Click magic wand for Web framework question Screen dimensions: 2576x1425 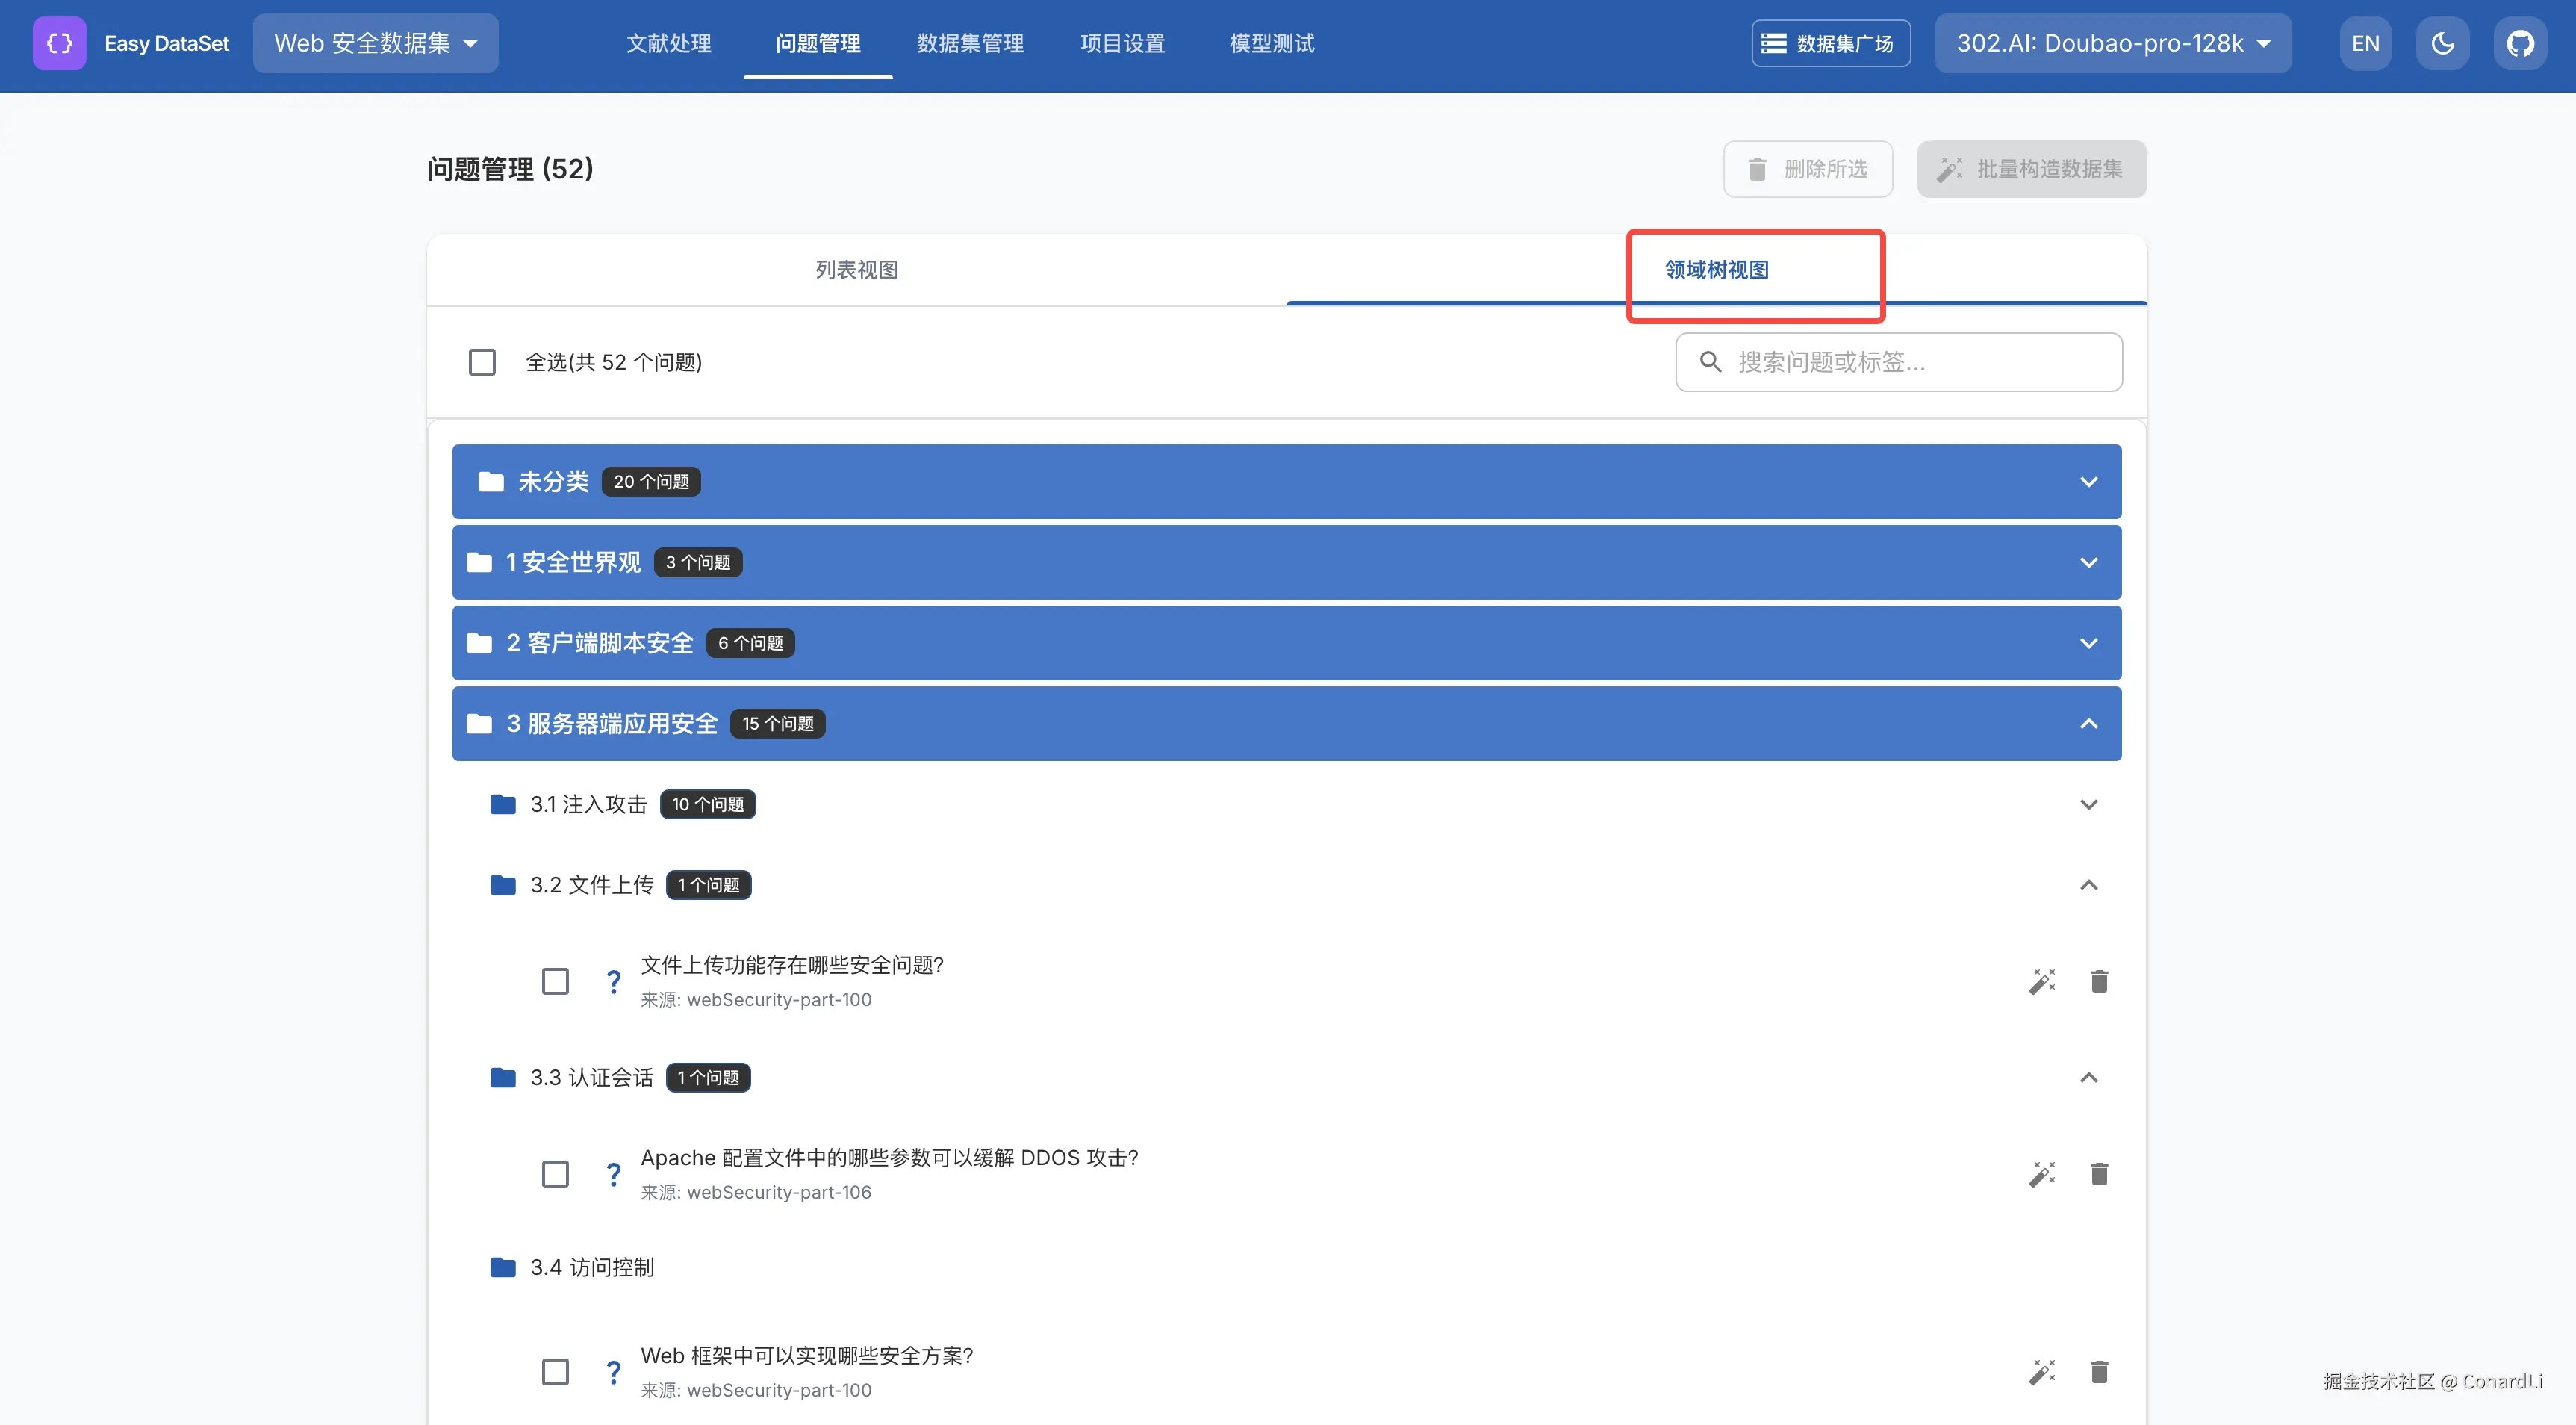(x=2042, y=1371)
